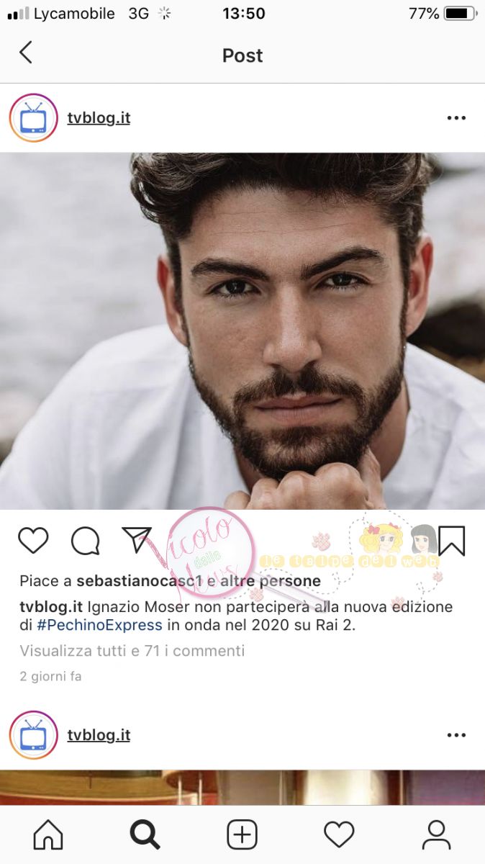Image resolution: width=485 pixels, height=864 pixels.
Task: Open tvblog.it username link on second post
Action: [99, 735]
